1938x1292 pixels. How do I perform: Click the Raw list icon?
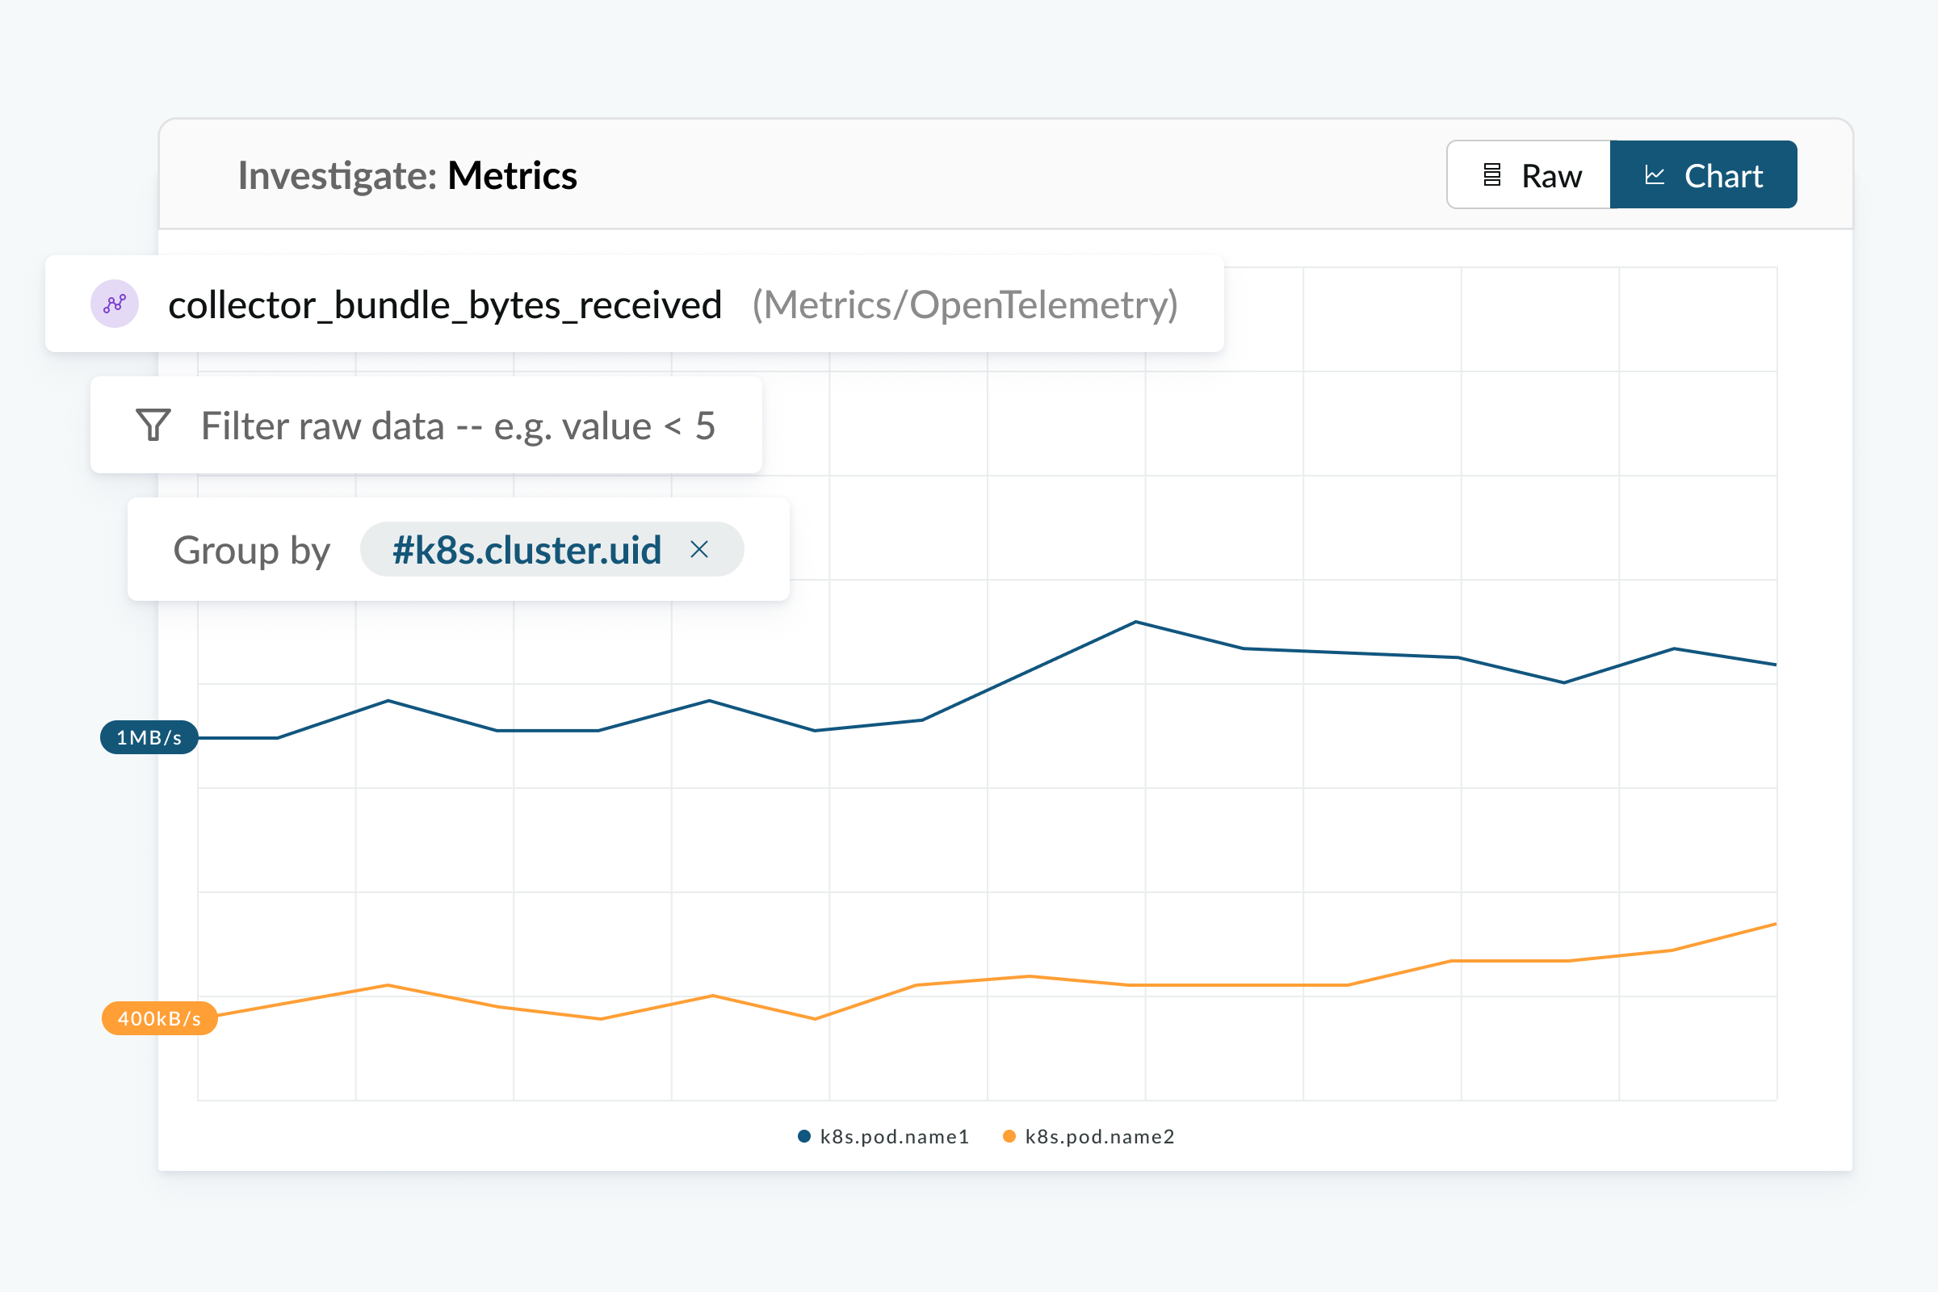click(1492, 174)
